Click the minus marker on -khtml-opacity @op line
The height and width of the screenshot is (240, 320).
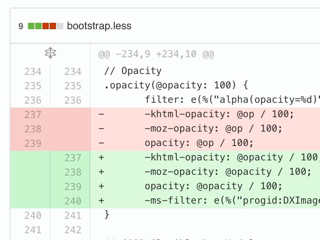tap(101, 115)
